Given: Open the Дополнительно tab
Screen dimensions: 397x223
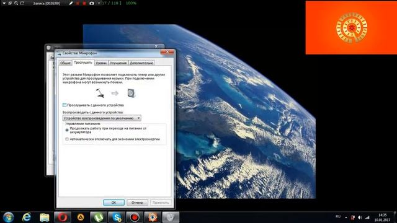Looking at the screenshot, I should click(141, 63).
